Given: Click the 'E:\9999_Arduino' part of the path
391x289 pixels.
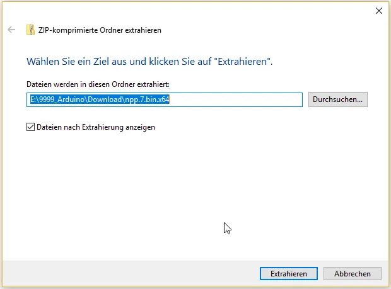Looking at the screenshot, I should [x=58, y=99].
